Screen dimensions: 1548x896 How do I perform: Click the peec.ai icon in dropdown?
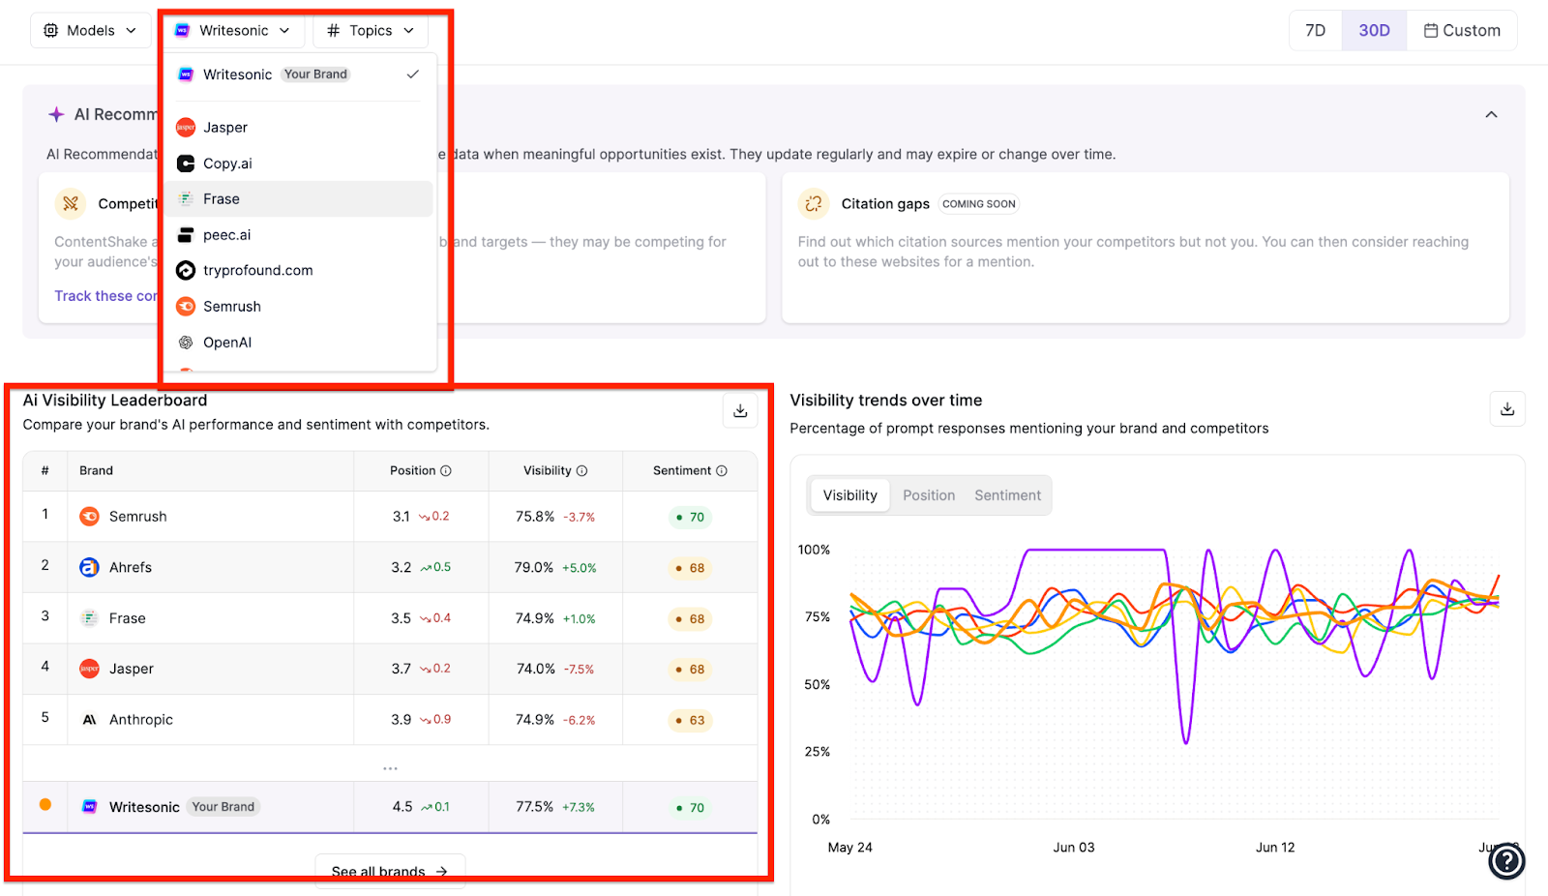[186, 235]
